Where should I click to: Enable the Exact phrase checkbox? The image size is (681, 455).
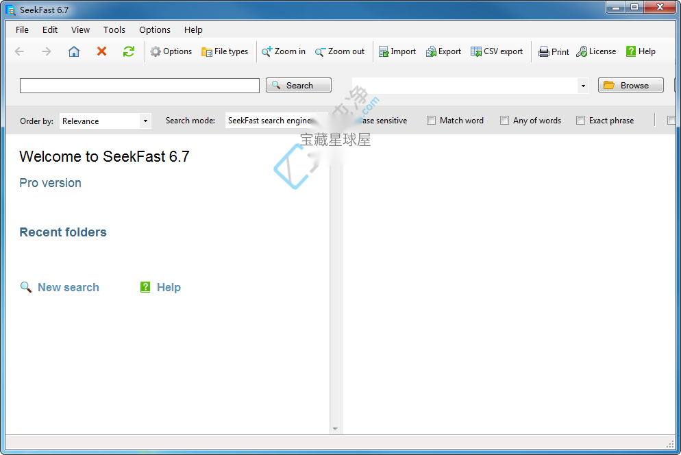[x=580, y=121]
